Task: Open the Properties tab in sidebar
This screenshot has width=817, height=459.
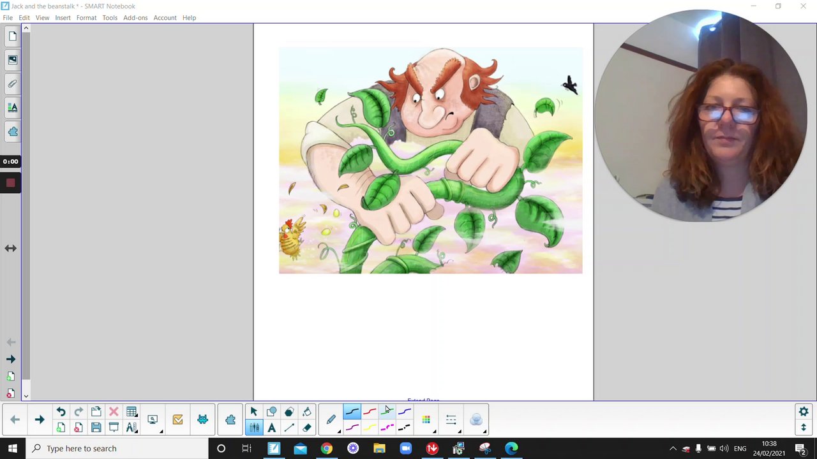Action: click(x=12, y=108)
